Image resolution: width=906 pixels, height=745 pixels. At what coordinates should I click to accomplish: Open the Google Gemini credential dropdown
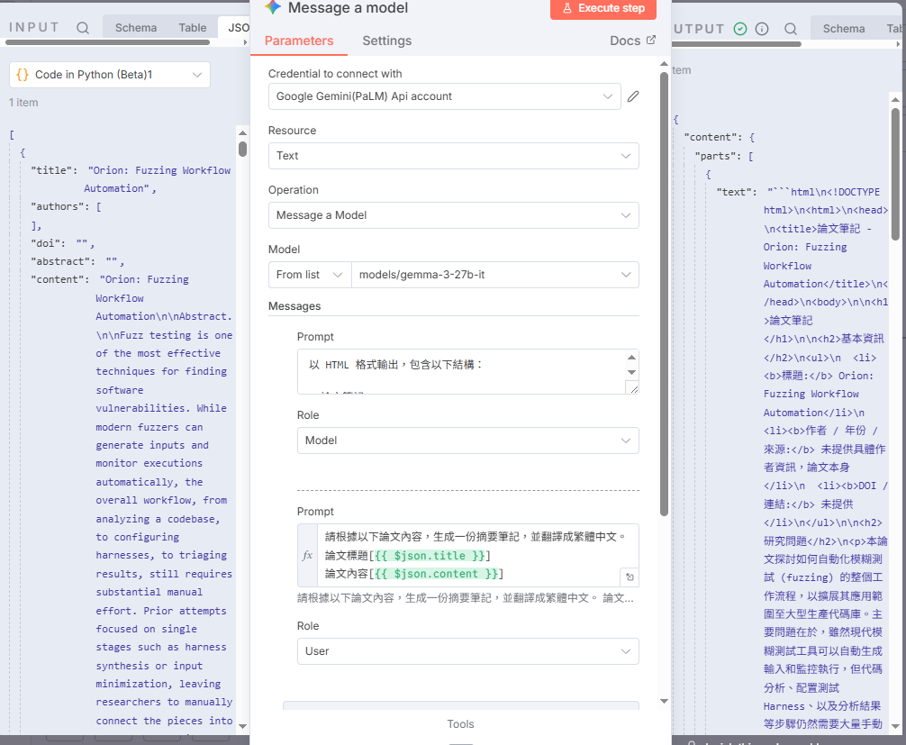click(444, 96)
